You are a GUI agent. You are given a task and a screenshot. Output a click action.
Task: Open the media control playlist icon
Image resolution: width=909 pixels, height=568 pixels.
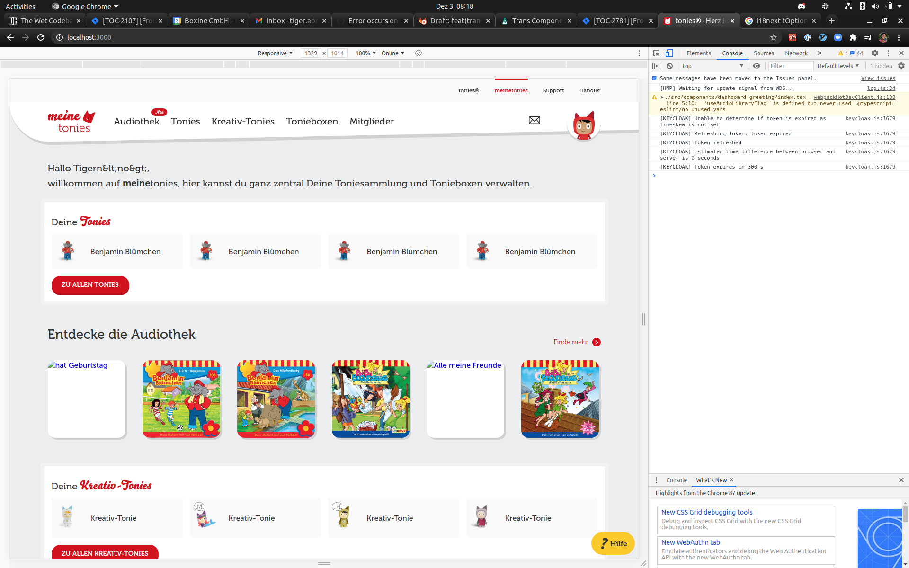(x=868, y=37)
